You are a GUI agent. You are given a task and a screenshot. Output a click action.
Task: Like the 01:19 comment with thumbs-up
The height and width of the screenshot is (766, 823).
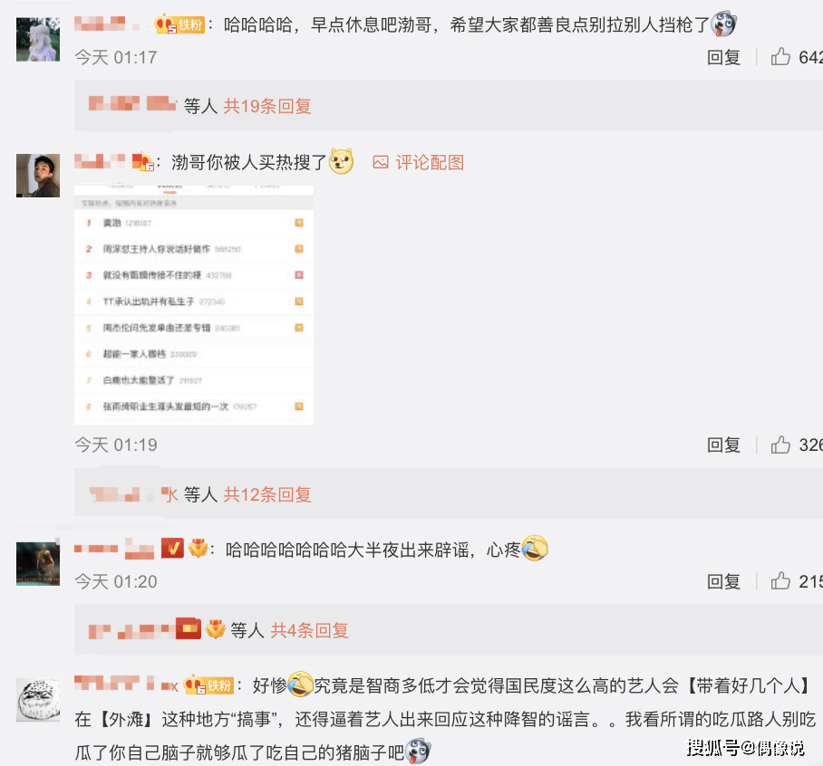pos(780,445)
